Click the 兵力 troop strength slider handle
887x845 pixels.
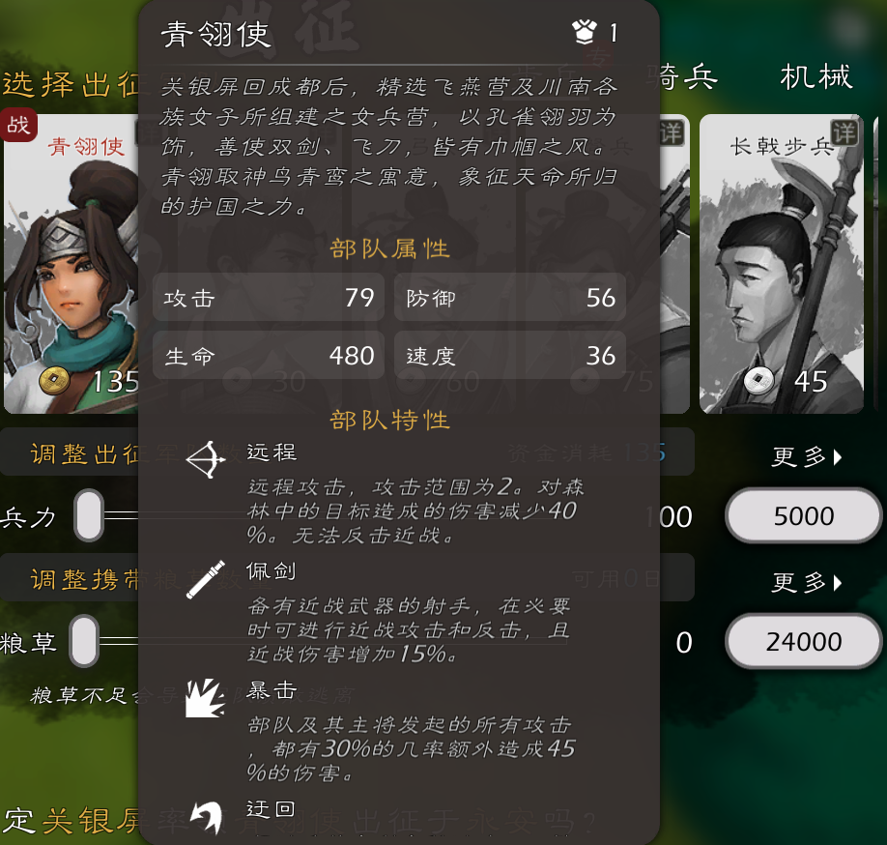coord(89,515)
